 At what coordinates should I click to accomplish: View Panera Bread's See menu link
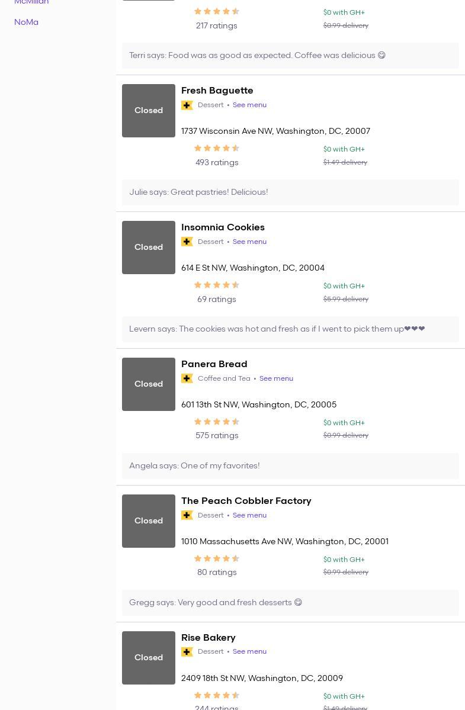[276, 378]
